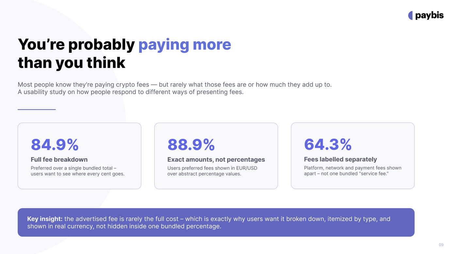Click the paybis wordmark text
The image size is (454, 254).
(x=430, y=15)
